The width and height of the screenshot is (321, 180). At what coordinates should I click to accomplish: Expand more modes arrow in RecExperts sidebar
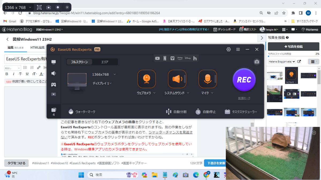pyautogui.click(x=53, y=94)
